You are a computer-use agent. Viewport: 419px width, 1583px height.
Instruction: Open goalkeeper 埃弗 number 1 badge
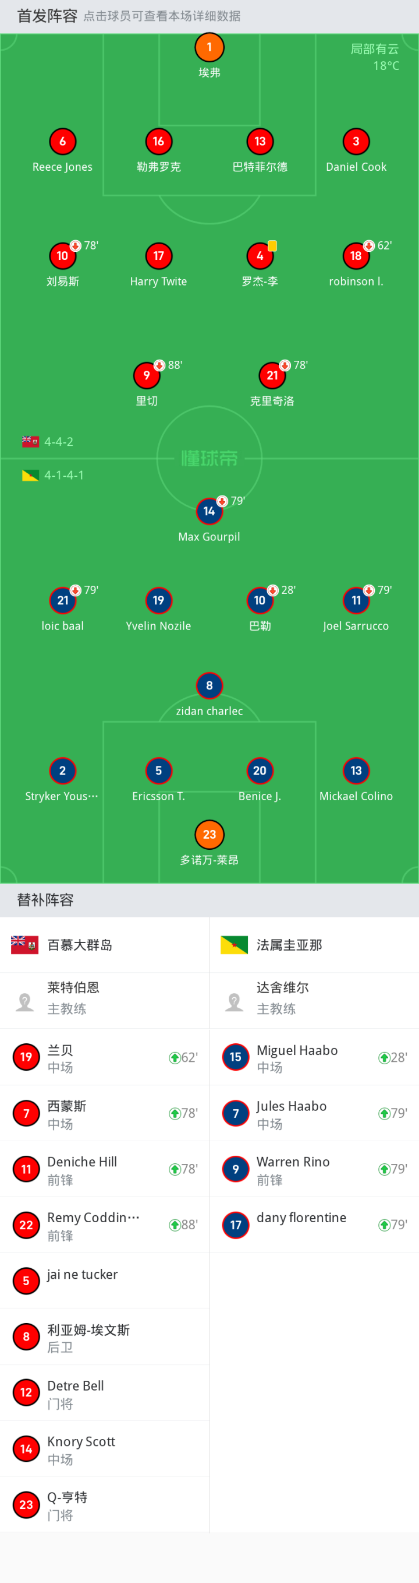pyautogui.click(x=209, y=47)
